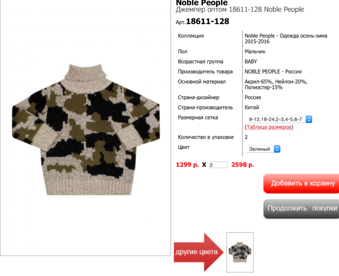Click the Мальчик gender value

pyautogui.click(x=255, y=52)
